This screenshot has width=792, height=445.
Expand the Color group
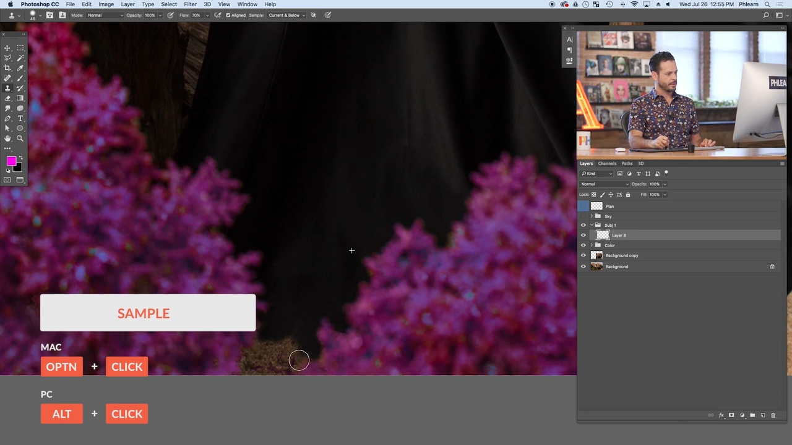pos(592,245)
